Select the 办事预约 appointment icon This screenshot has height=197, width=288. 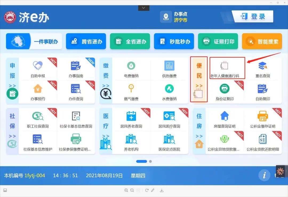[38, 89]
